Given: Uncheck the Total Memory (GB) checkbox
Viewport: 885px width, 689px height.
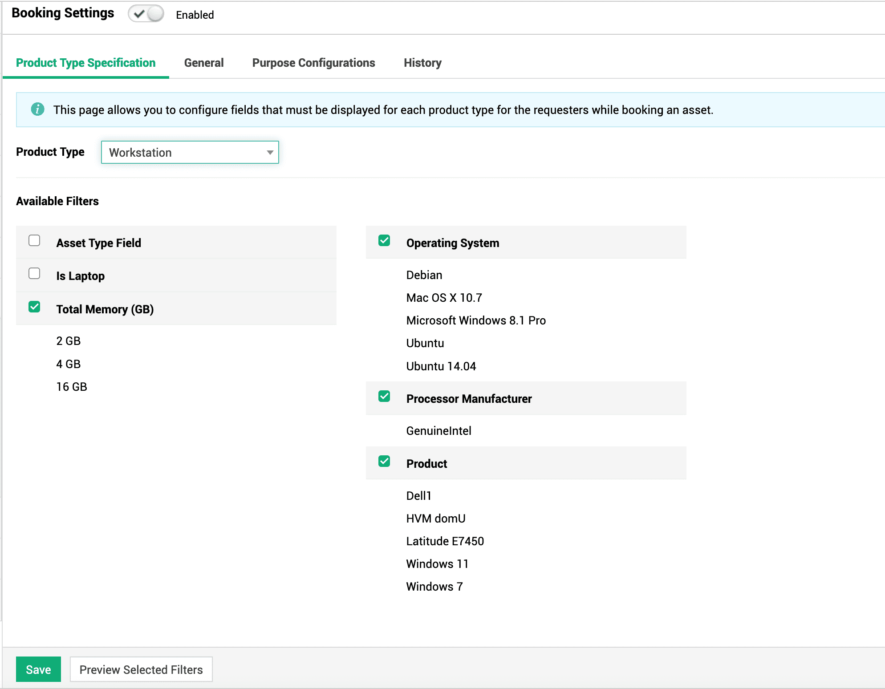Looking at the screenshot, I should click(x=34, y=307).
